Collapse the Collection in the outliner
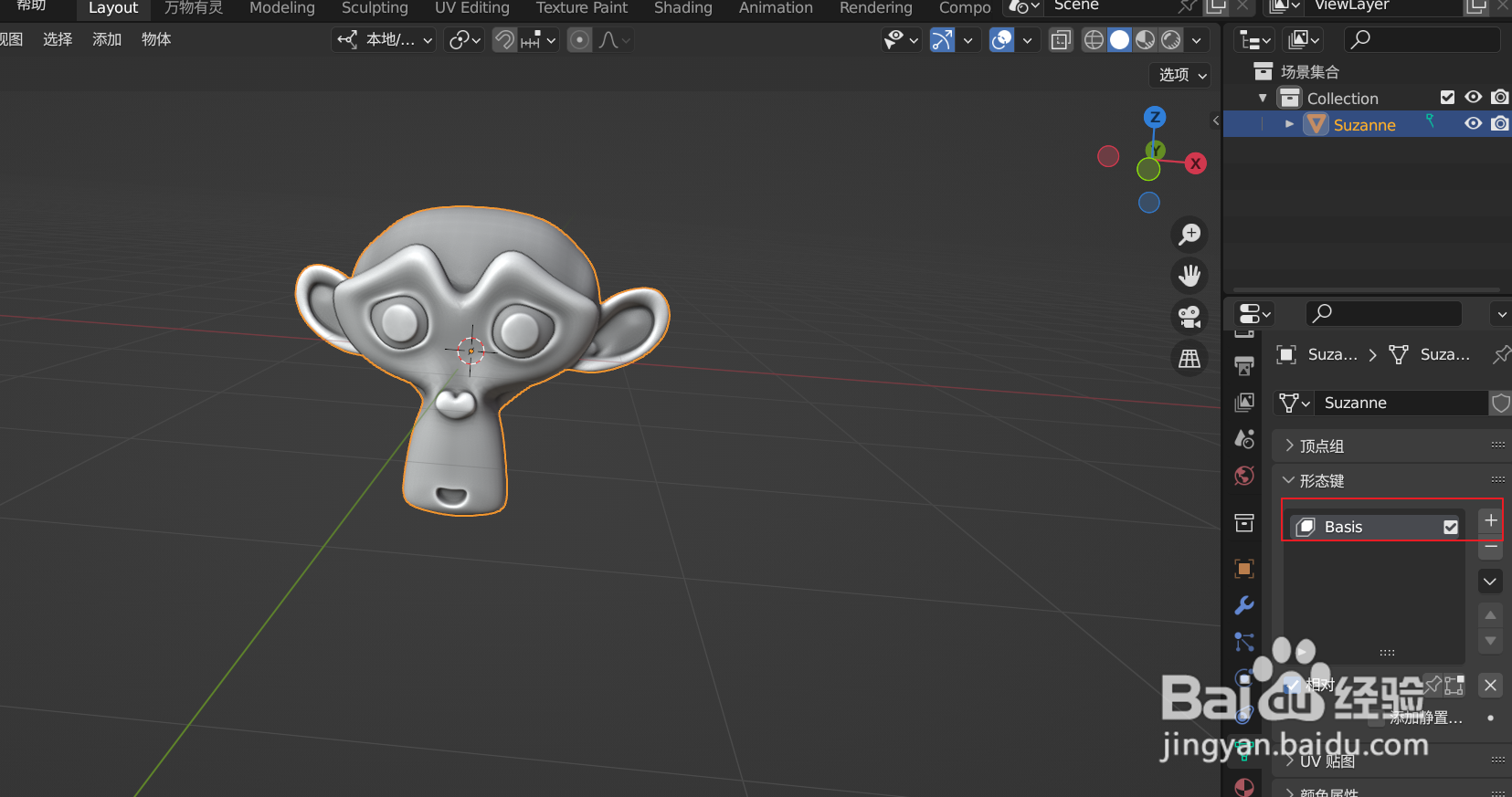The width and height of the screenshot is (1512, 797). (1263, 98)
